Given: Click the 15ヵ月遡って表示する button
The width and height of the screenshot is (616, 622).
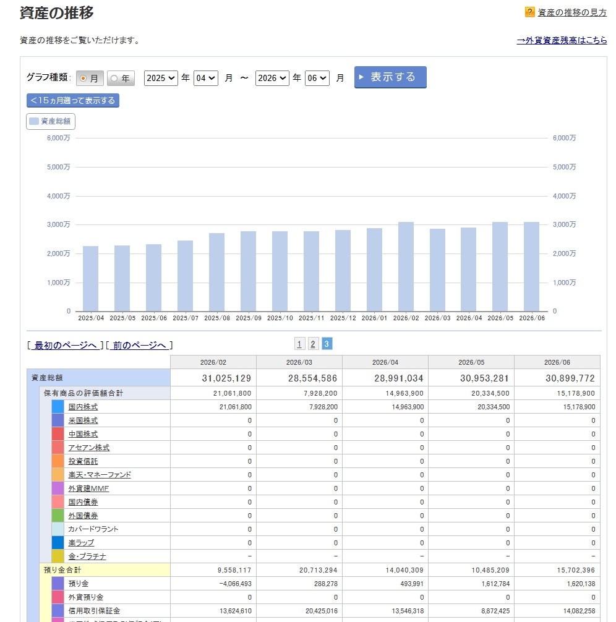Looking at the screenshot, I should click(x=72, y=100).
